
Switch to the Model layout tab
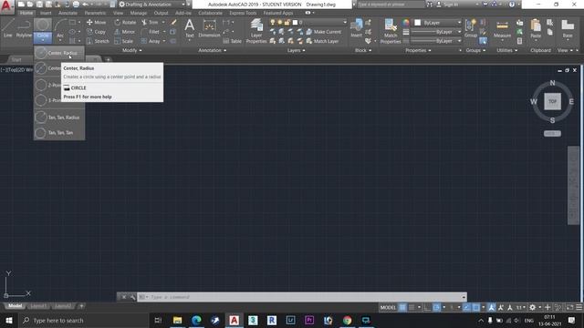point(16,306)
